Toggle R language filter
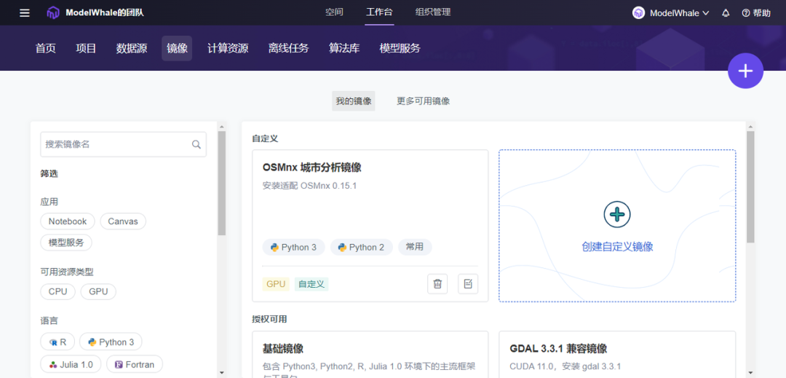The height and width of the screenshot is (378, 786). pyautogui.click(x=57, y=342)
